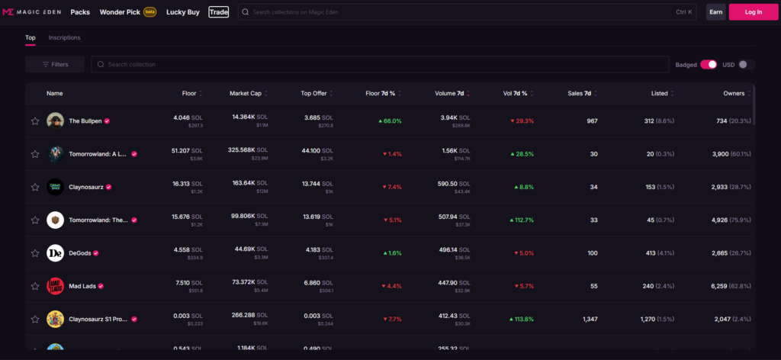Open the Trade section
The width and height of the screenshot is (781, 360).
tap(219, 12)
